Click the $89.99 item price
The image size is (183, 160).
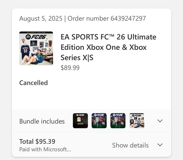tap(70, 68)
